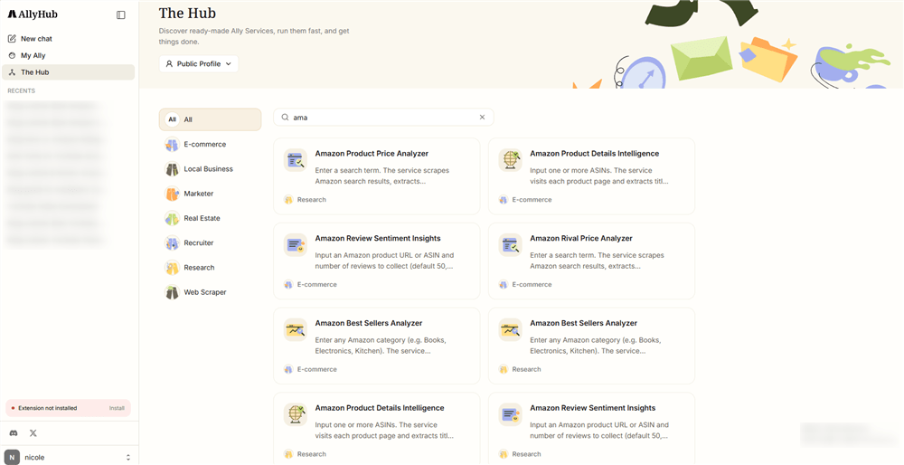Screen dimensions: 904x465
Task: Open the Discord link icon
Action: coord(14,432)
